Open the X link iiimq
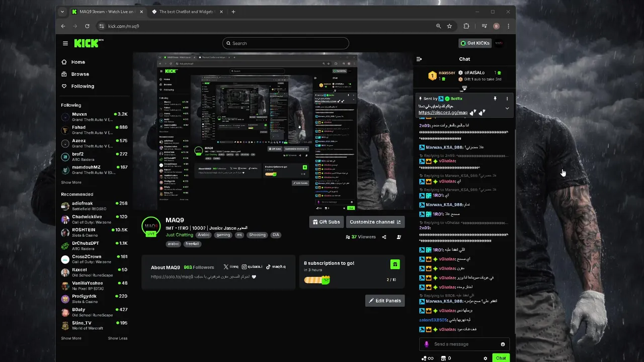644x362 pixels. (x=231, y=267)
